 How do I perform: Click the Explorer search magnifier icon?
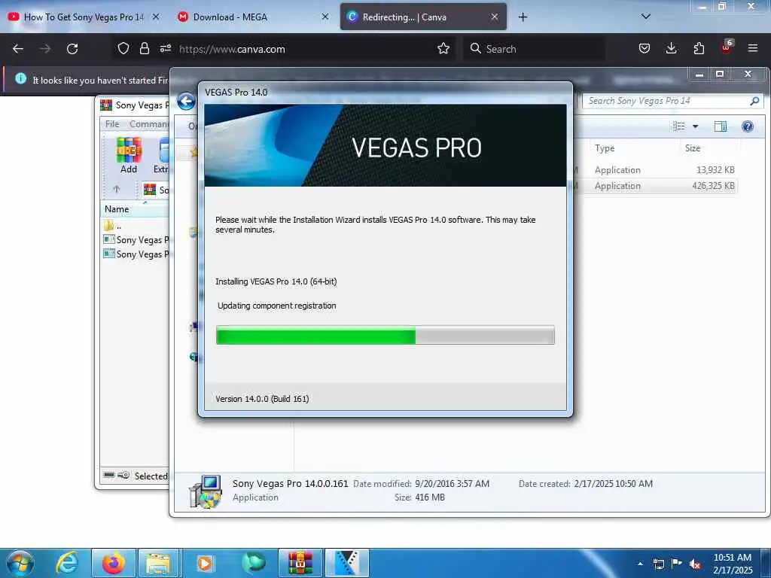tap(754, 102)
